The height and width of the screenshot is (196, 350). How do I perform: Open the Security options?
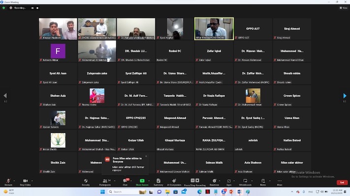coord(86,182)
